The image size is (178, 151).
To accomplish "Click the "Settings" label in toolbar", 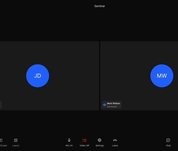I will [100, 146].
